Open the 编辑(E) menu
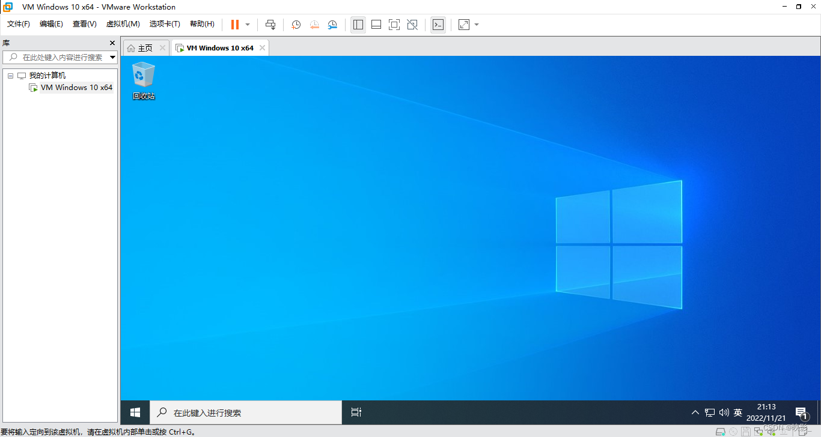 coord(51,24)
